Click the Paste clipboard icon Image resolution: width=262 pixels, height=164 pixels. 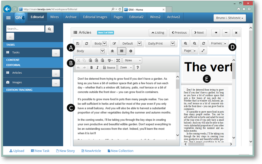point(90,60)
